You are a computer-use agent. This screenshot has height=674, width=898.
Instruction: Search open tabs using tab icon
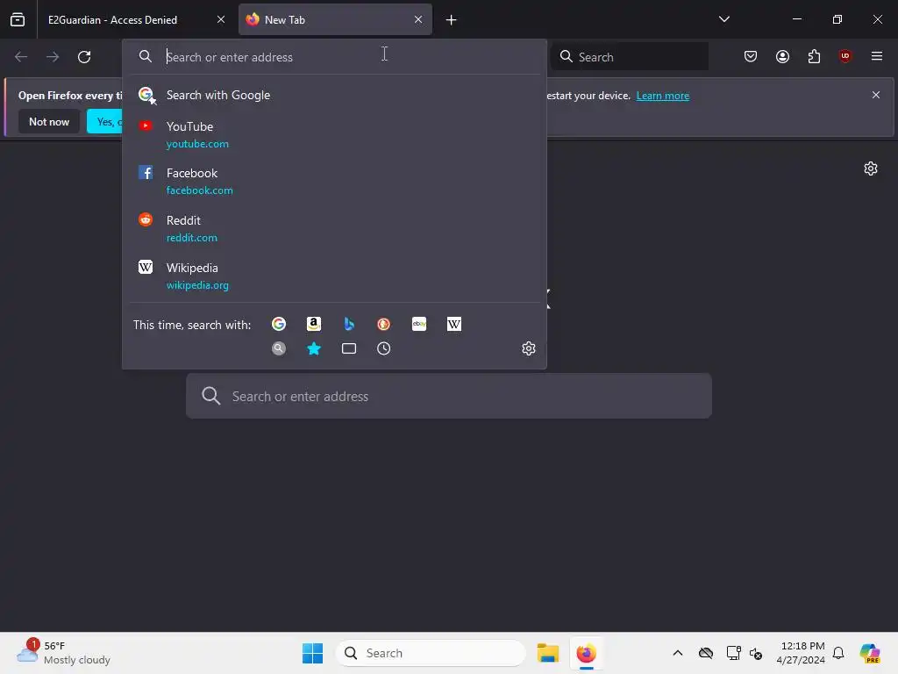click(x=349, y=348)
